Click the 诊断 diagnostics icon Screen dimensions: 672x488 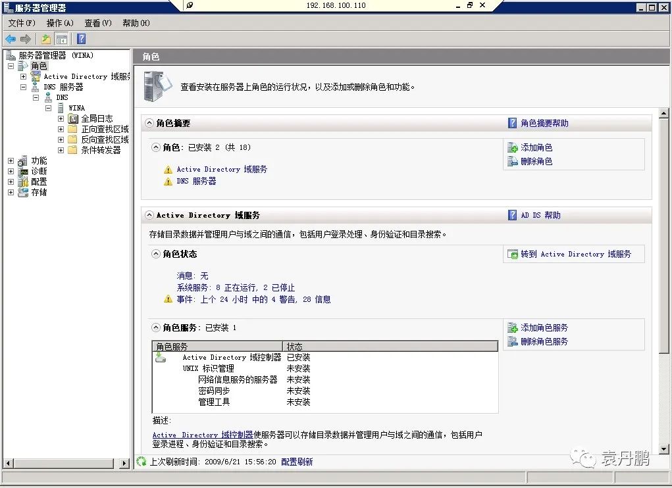tap(23, 171)
